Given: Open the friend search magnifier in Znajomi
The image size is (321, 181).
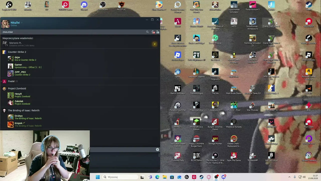Looking at the screenshot, I should (147, 32).
